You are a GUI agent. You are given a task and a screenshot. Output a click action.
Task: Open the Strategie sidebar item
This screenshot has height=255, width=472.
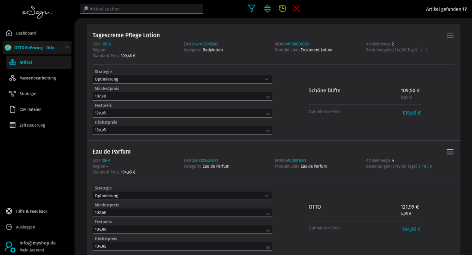coord(28,94)
